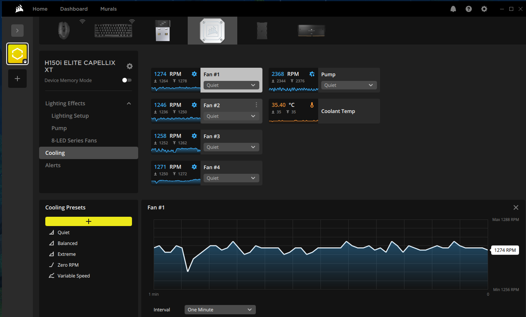The image size is (526, 317).
Task: Open iCUE settings gear in title bar
Action: tap(484, 9)
